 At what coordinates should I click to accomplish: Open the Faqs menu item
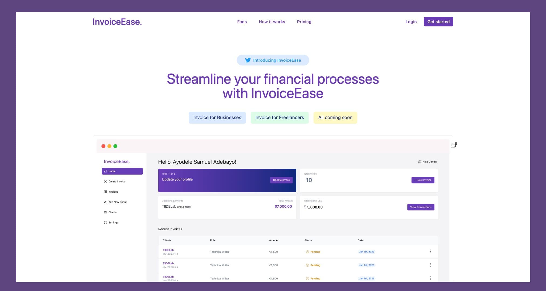(x=242, y=22)
